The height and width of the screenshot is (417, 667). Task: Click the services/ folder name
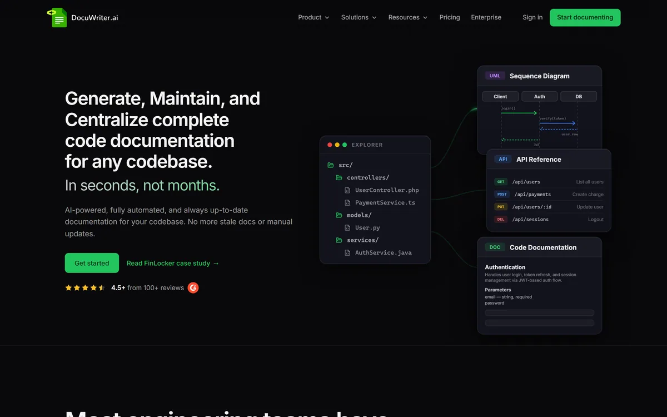pos(362,240)
